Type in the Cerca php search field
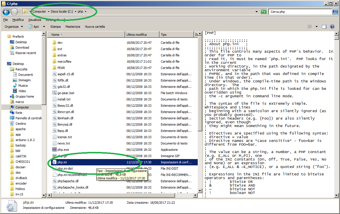The image size is (340, 214). tap(300, 12)
